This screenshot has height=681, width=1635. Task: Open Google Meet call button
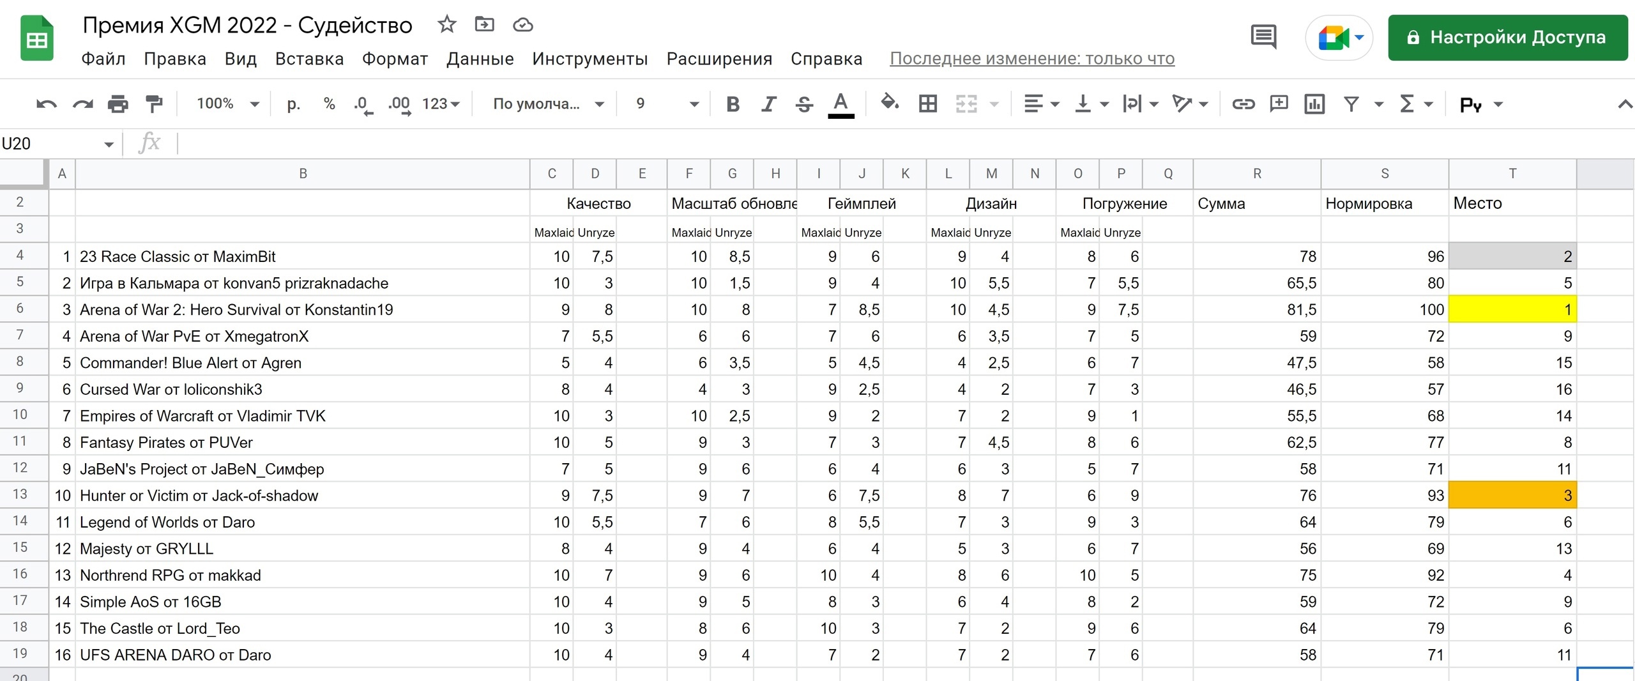point(1339,38)
